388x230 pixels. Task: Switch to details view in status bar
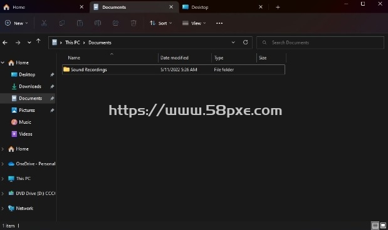[375, 225]
